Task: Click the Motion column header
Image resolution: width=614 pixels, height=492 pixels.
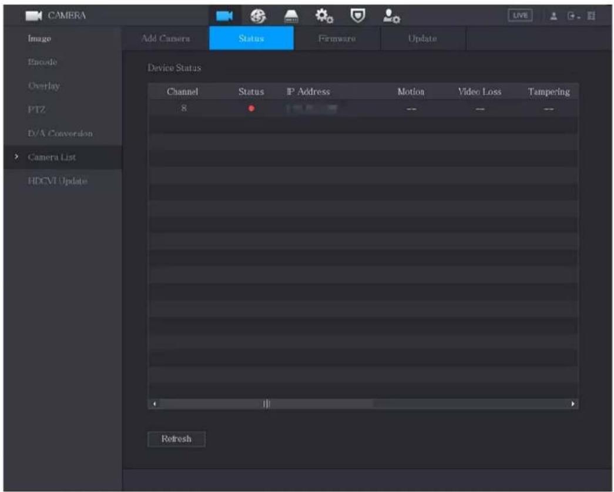Action: pos(411,92)
